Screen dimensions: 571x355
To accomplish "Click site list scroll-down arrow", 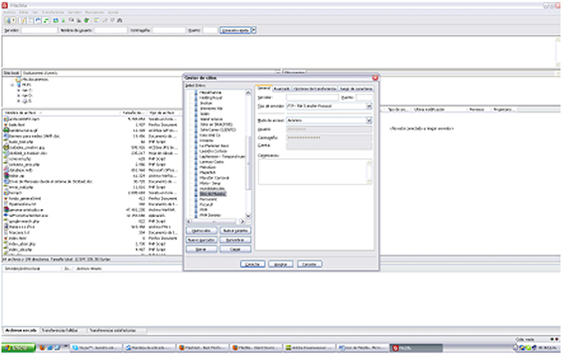I will (248, 215).
